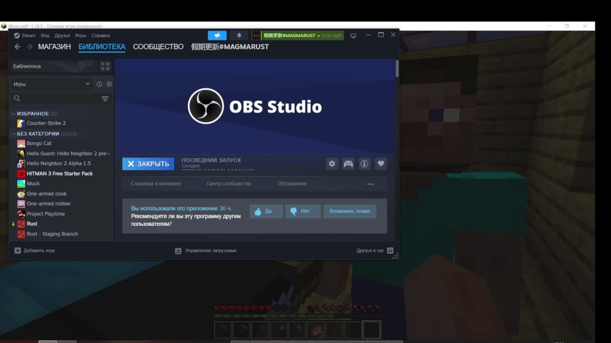Select Hello Guest: Hello Neighbor 2 entry
The image size is (611, 343).
(x=68, y=153)
